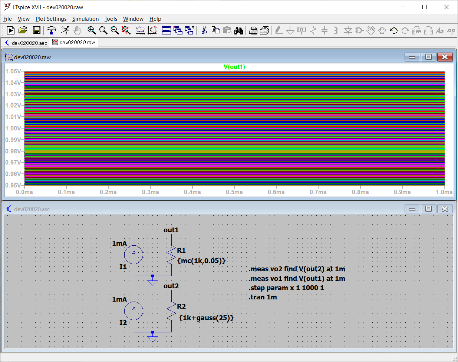Minimize the dev020020.raw plot window
Image resolution: width=458 pixels, height=362 pixels.
[412, 57]
